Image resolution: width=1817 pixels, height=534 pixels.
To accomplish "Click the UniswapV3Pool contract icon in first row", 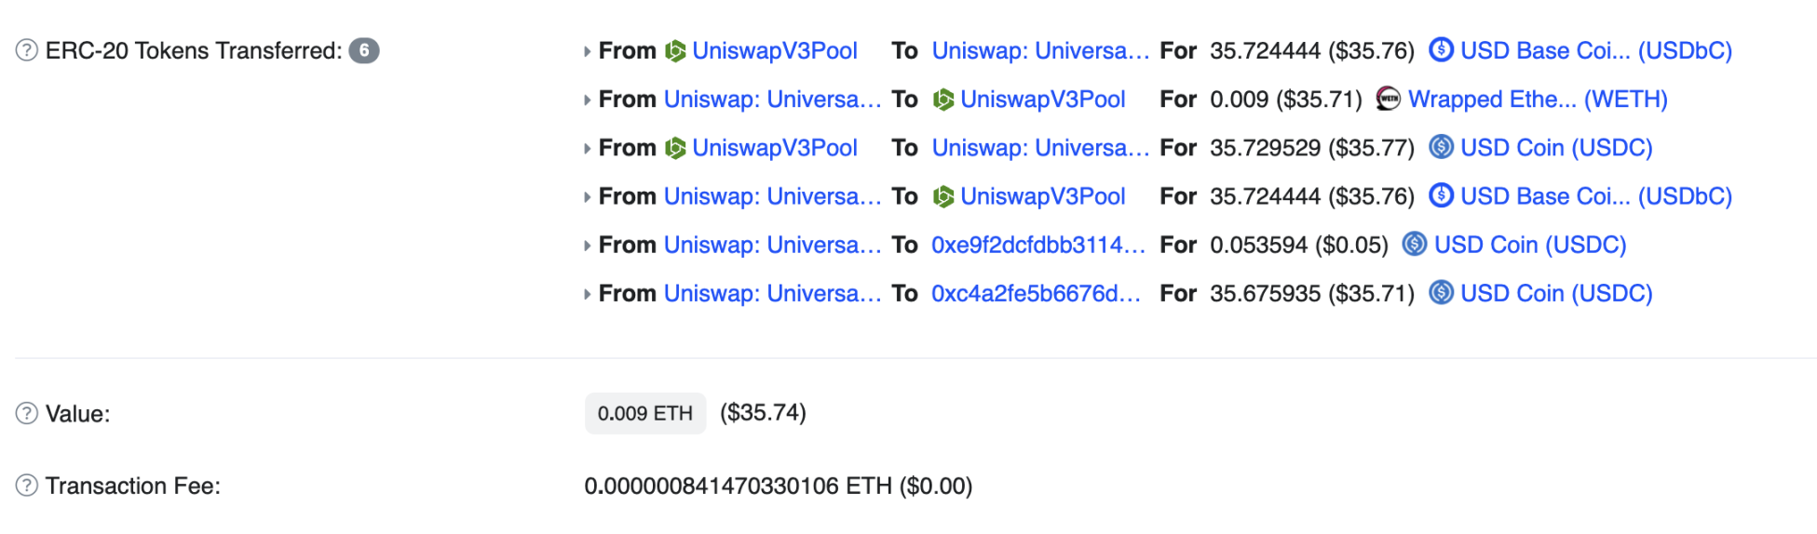I will point(675,51).
